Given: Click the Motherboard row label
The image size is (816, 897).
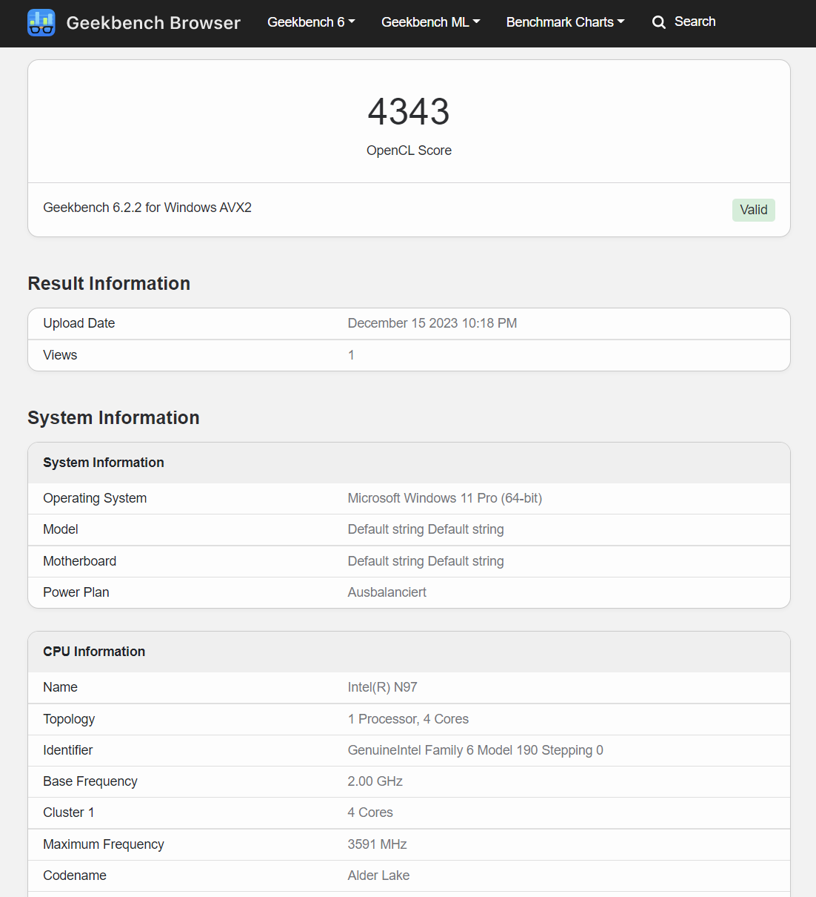Looking at the screenshot, I should 80,561.
